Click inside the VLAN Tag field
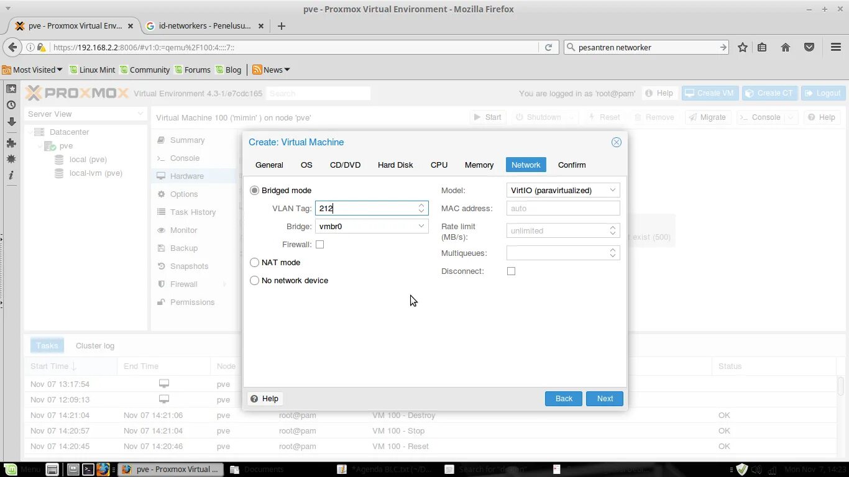The width and height of the screenshot is (849, 477). click(365, 209)
